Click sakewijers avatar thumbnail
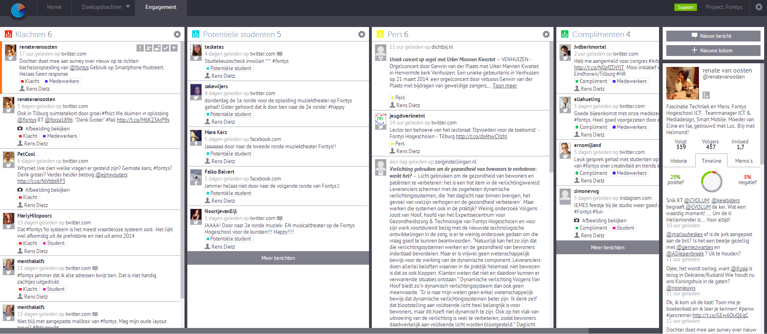 (x=196, y=92)
